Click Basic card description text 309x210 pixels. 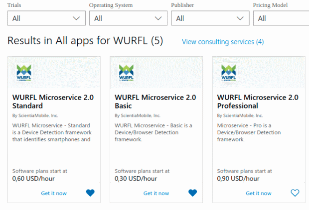(154, 132)
